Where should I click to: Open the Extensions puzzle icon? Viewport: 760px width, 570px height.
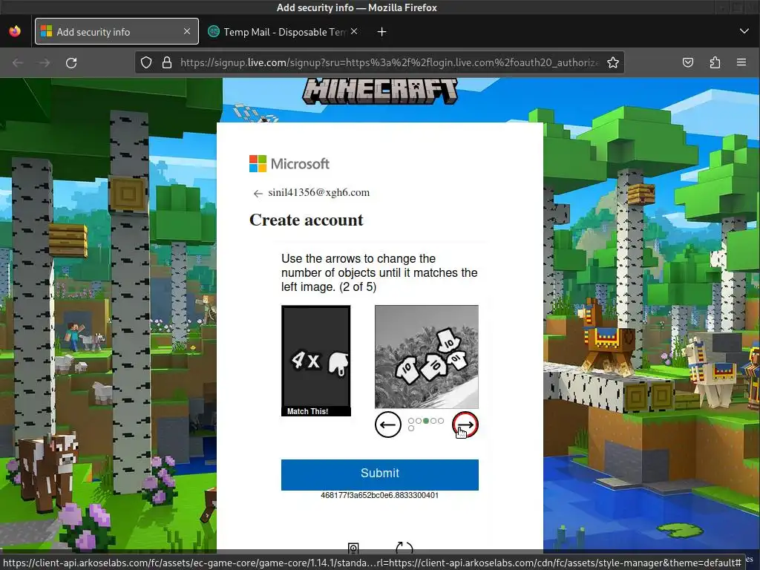(x=715, y=62)
